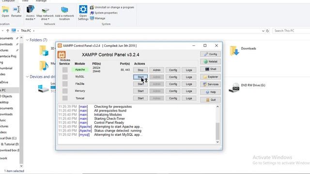Image resolution: width=310 pixels, height=174 pixels.
Task: Click Open icon in Explorer ribbon
Action: 5,12
